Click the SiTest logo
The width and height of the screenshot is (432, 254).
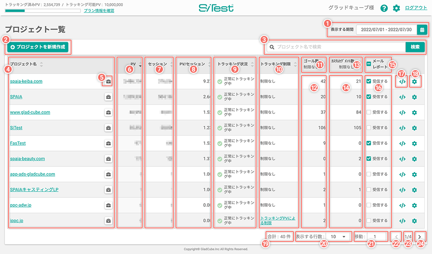(x=216, y=8)
